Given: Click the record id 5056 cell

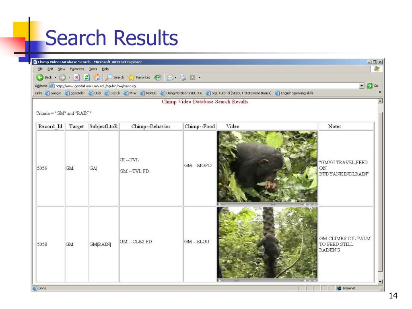Looking at the screenshot, I should (50, 168).
